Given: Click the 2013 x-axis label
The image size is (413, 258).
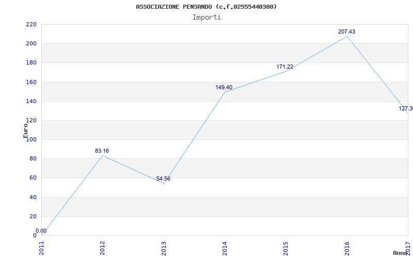Looking at the screenshot, I should point(164,248).
